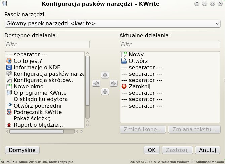225x164 pixels.
Task: Move selected action down with down arrow
Action: [105, 92]
